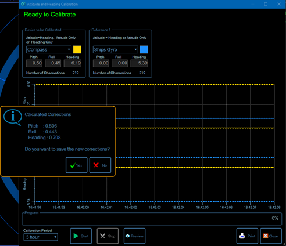The width and height of the screenshot is (286, 246).
Task: Confirm saving corrections with Yes button
Action: [x=76, y=165]
